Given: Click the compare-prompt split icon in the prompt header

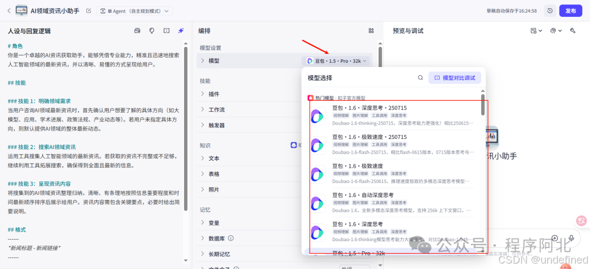Looking at the screenshot, I should (x=166, y=30).
